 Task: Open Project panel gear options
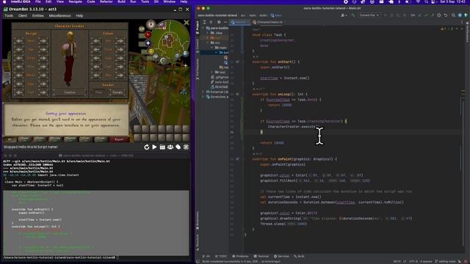click(219, 22)
